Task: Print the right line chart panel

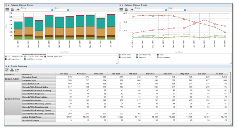Action: pos(126,10)
